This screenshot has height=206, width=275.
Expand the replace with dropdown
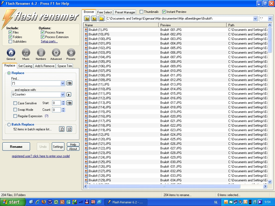(63, 95)
